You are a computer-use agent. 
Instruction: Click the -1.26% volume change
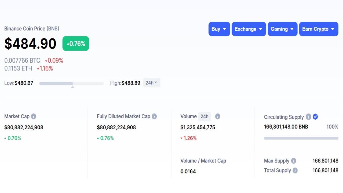click(x=189, y=138)
